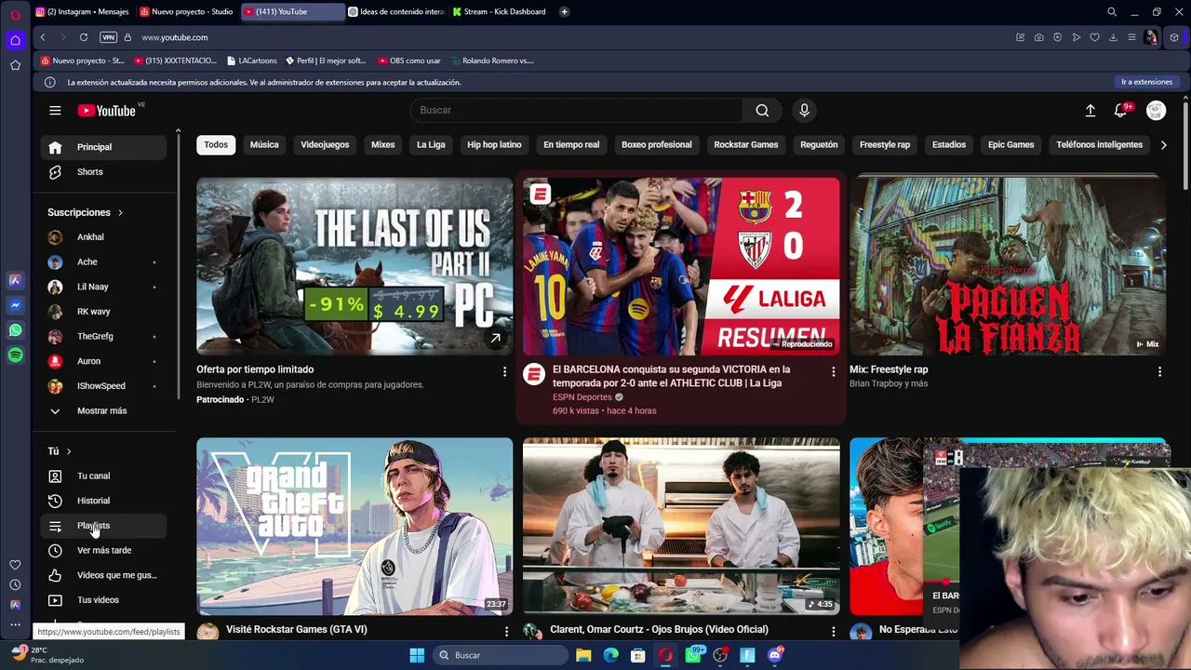Click the YouTube Buscar search field
Screen dimensions: 1191x670
(x=577, y=111)
